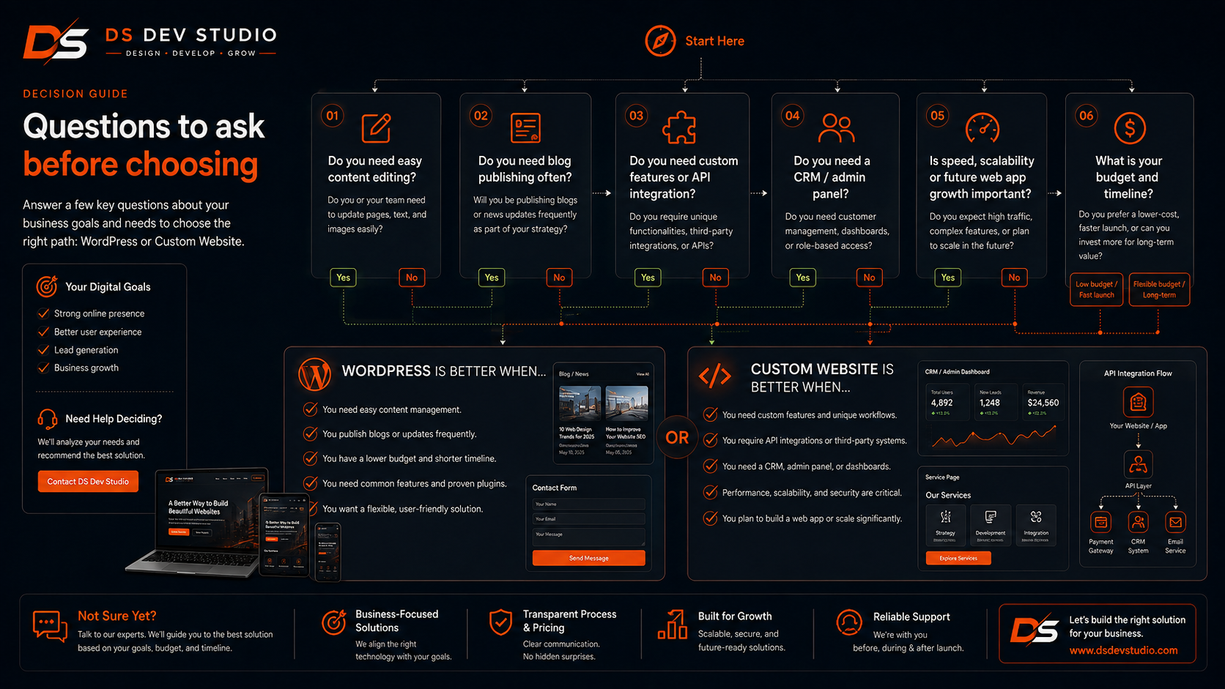Choose No for speed and scalability importance
Viewport: 1225px width, 689px height.
click(1014, 278)
